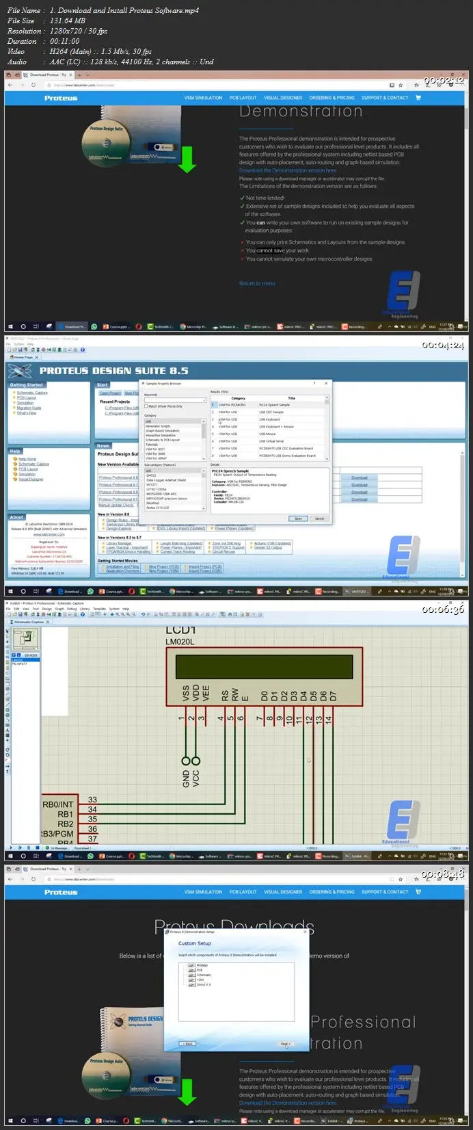This screenshot has height=1130, width=473.
Task: Open the Debug menu in Schematic Capture
Action: coord(72,609)
